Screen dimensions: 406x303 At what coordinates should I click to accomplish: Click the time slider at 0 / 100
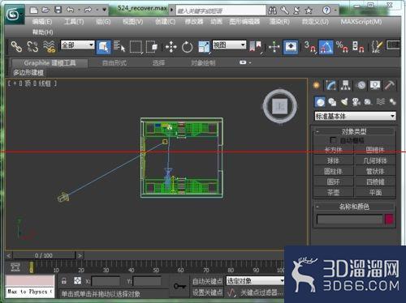point(44,255)
